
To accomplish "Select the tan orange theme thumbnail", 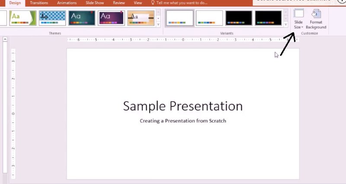I will [141, 18].
